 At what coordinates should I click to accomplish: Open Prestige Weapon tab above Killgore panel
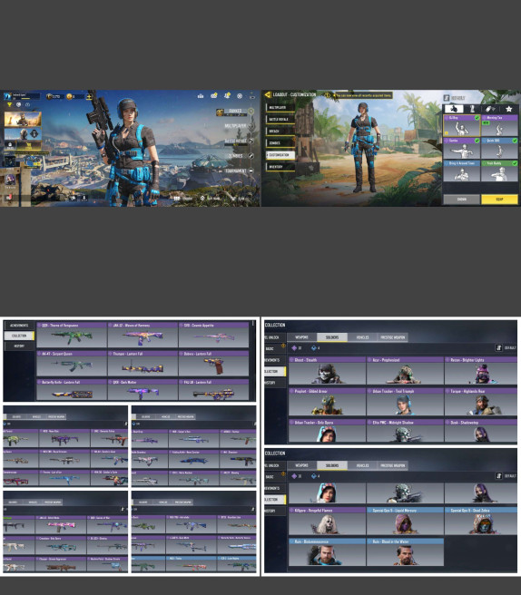coord(393,465)
